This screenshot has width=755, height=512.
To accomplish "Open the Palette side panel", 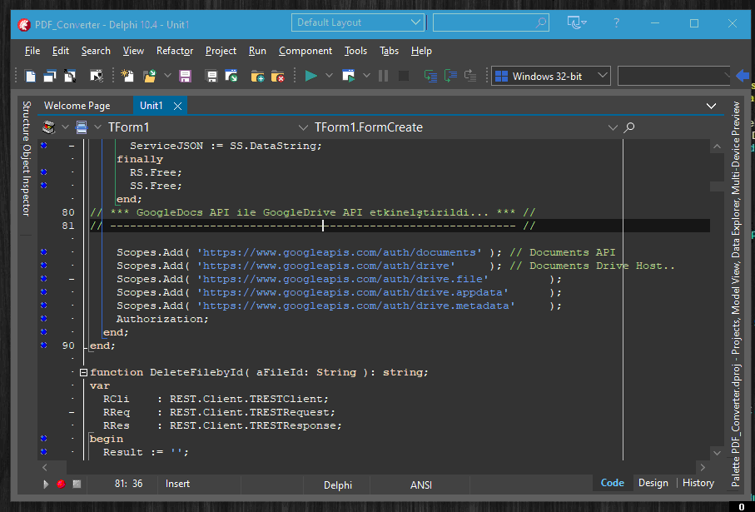I will pyautogui.click(x=735, y=470).
